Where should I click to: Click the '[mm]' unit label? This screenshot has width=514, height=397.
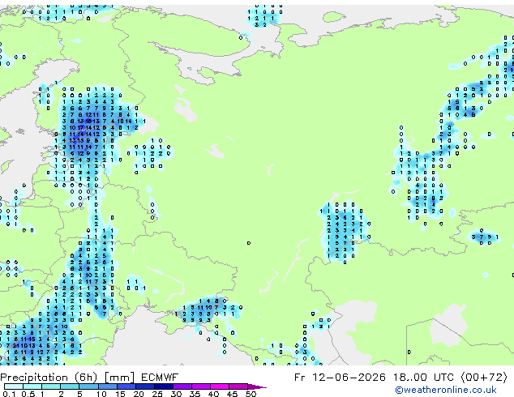[x=119, y=378]
